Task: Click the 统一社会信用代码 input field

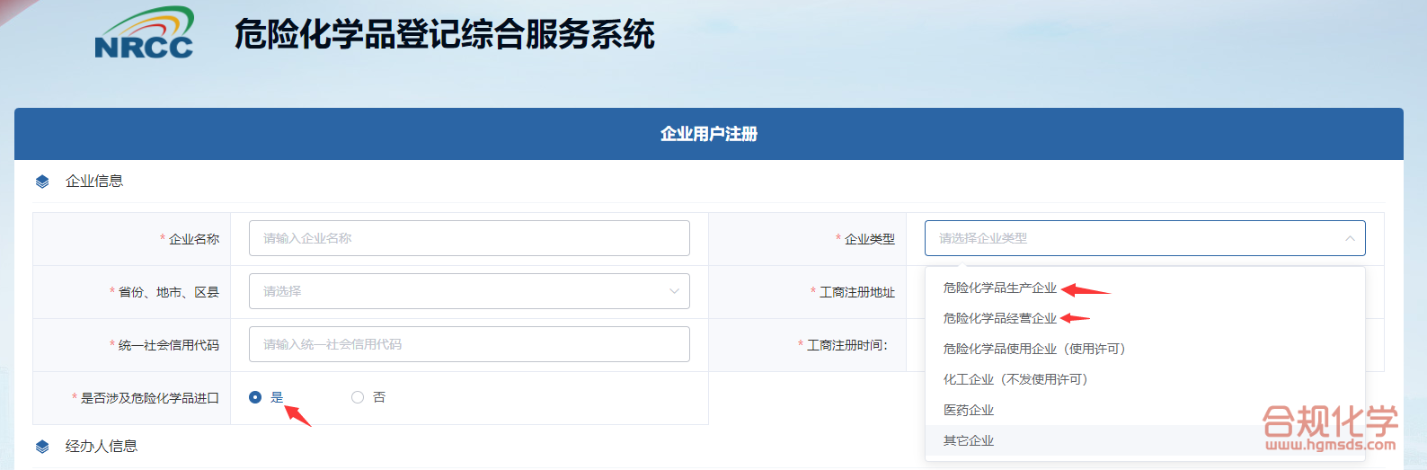Action: [x=468, y=344]
